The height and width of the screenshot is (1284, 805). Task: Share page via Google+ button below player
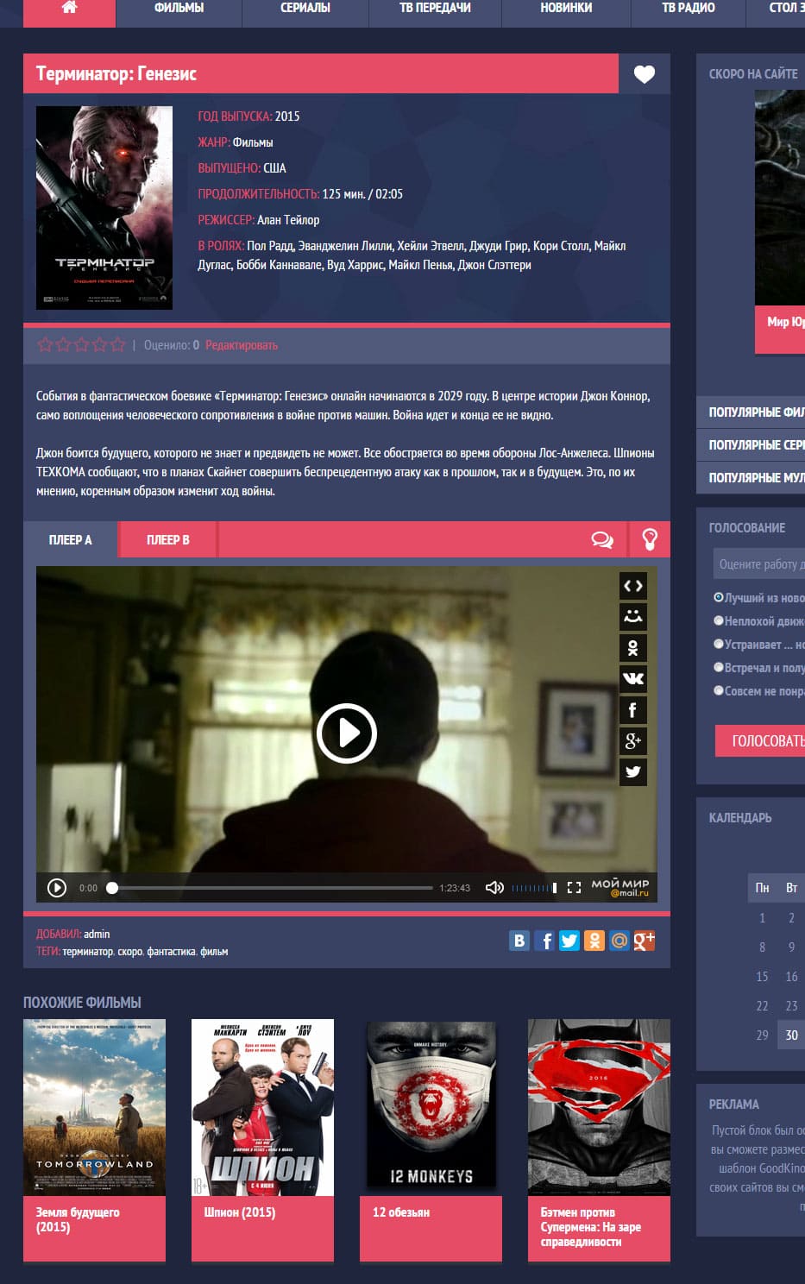click(x=644, y=941)
